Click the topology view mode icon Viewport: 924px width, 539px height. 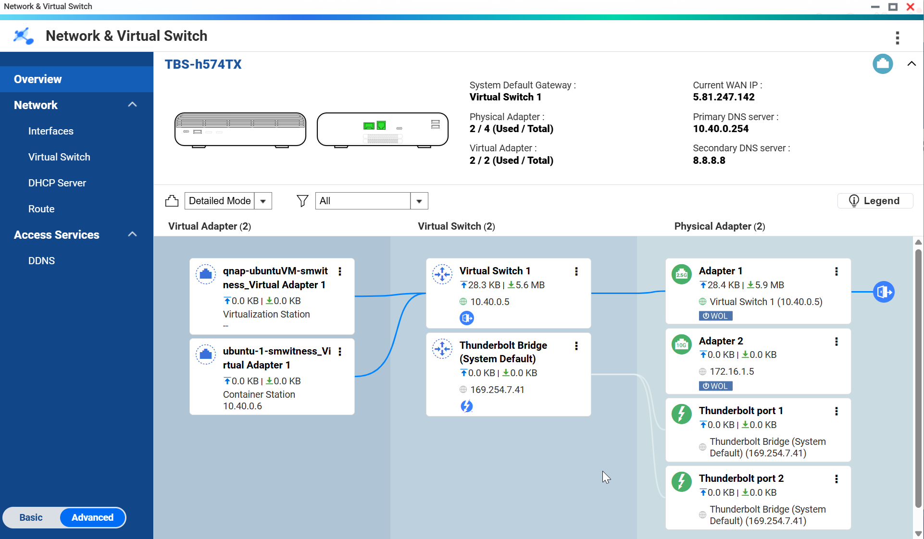(x=172, y=201)
